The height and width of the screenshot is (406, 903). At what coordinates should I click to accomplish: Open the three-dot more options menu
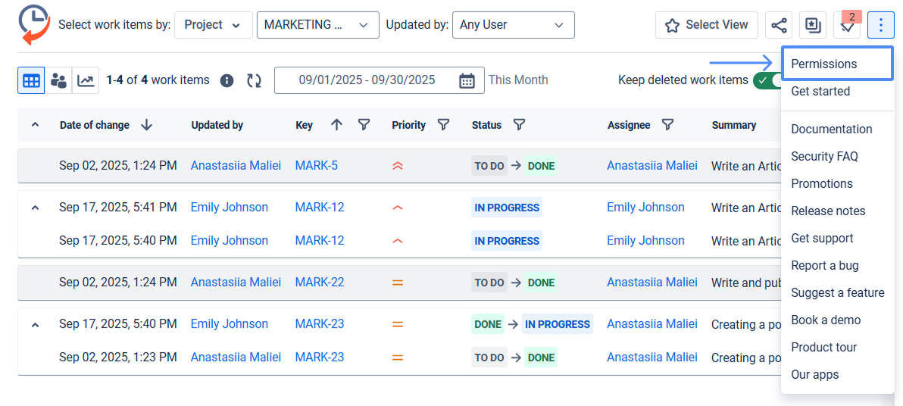[x=880, y=25]
